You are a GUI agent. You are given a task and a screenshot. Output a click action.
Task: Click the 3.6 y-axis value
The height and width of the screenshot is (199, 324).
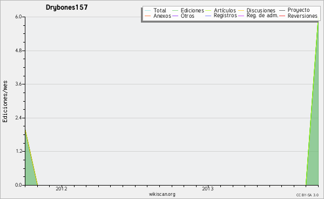pyautogui.click(x=18, y=84)
